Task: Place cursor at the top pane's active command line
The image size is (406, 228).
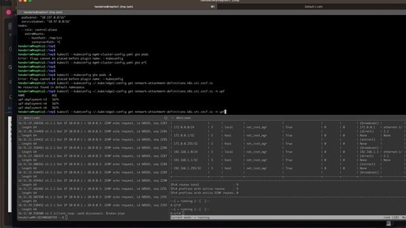Action: [x=122, y=112]
